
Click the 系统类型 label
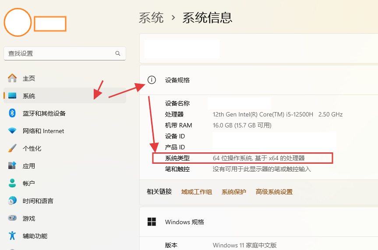point(177,158)
